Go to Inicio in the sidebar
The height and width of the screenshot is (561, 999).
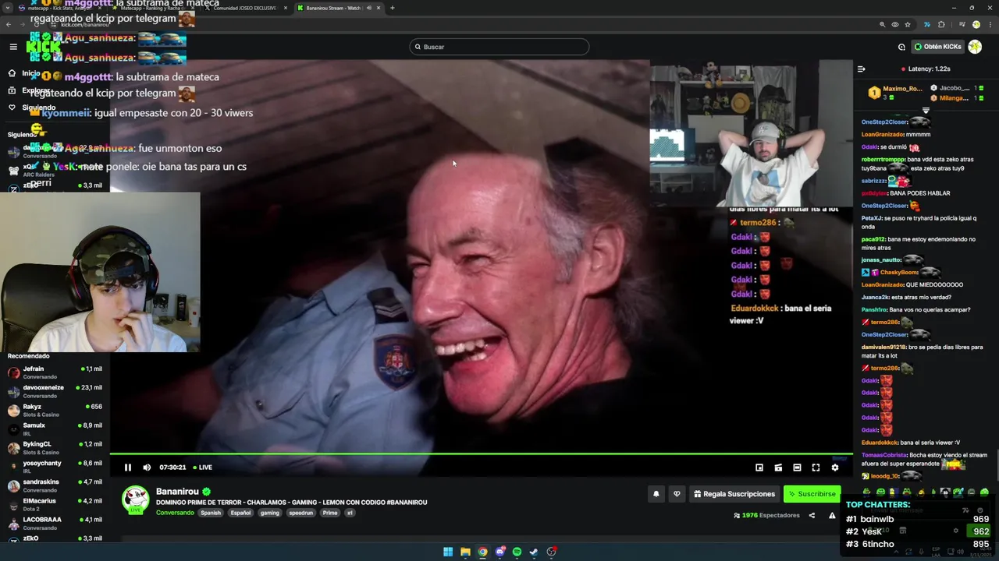point(31,73)
